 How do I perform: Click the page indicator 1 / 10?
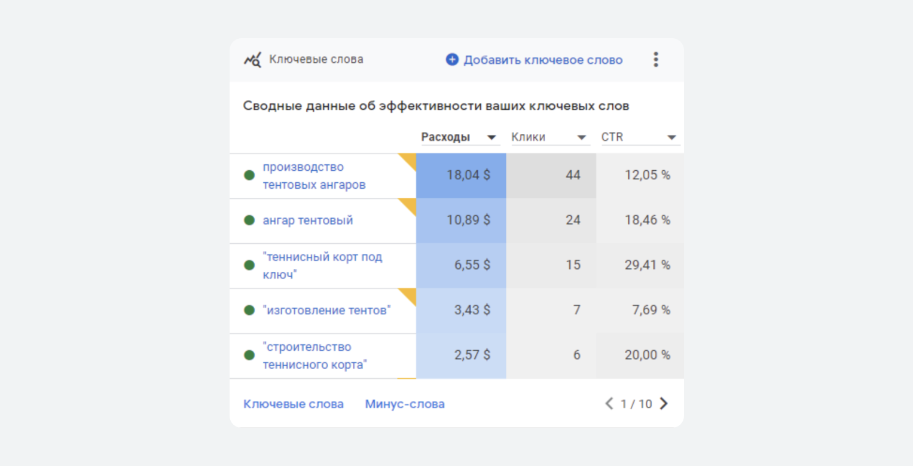point(636,404)
